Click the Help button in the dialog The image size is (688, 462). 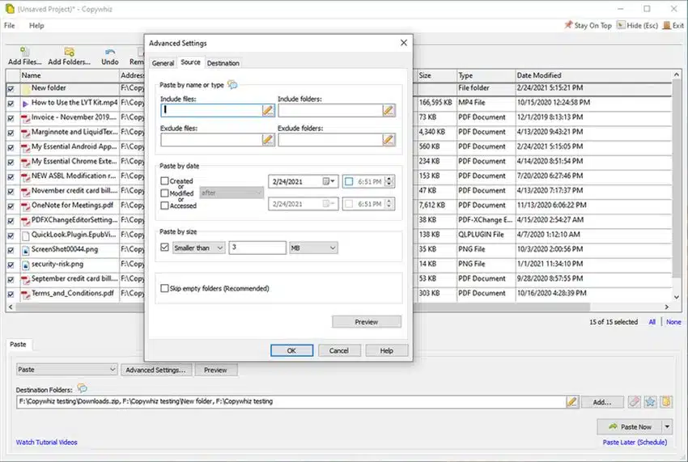[x=387, y=350]
